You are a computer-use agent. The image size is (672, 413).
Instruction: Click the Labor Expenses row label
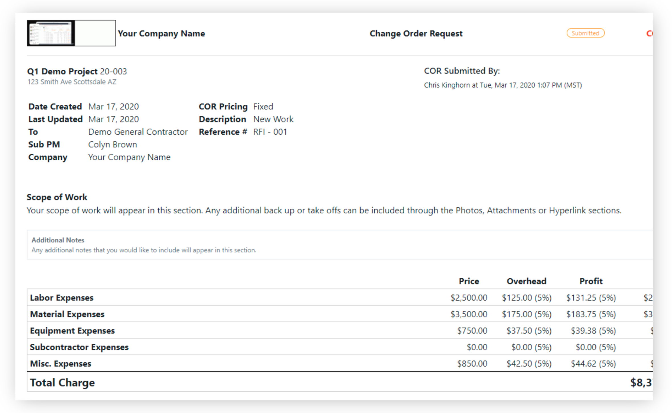[x=62, y=298]
